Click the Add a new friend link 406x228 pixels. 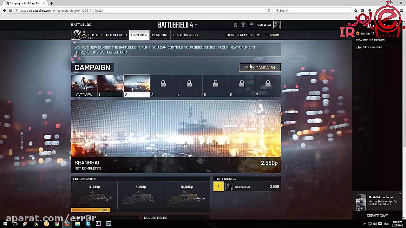pyautogui.click(x=372, y=47)
